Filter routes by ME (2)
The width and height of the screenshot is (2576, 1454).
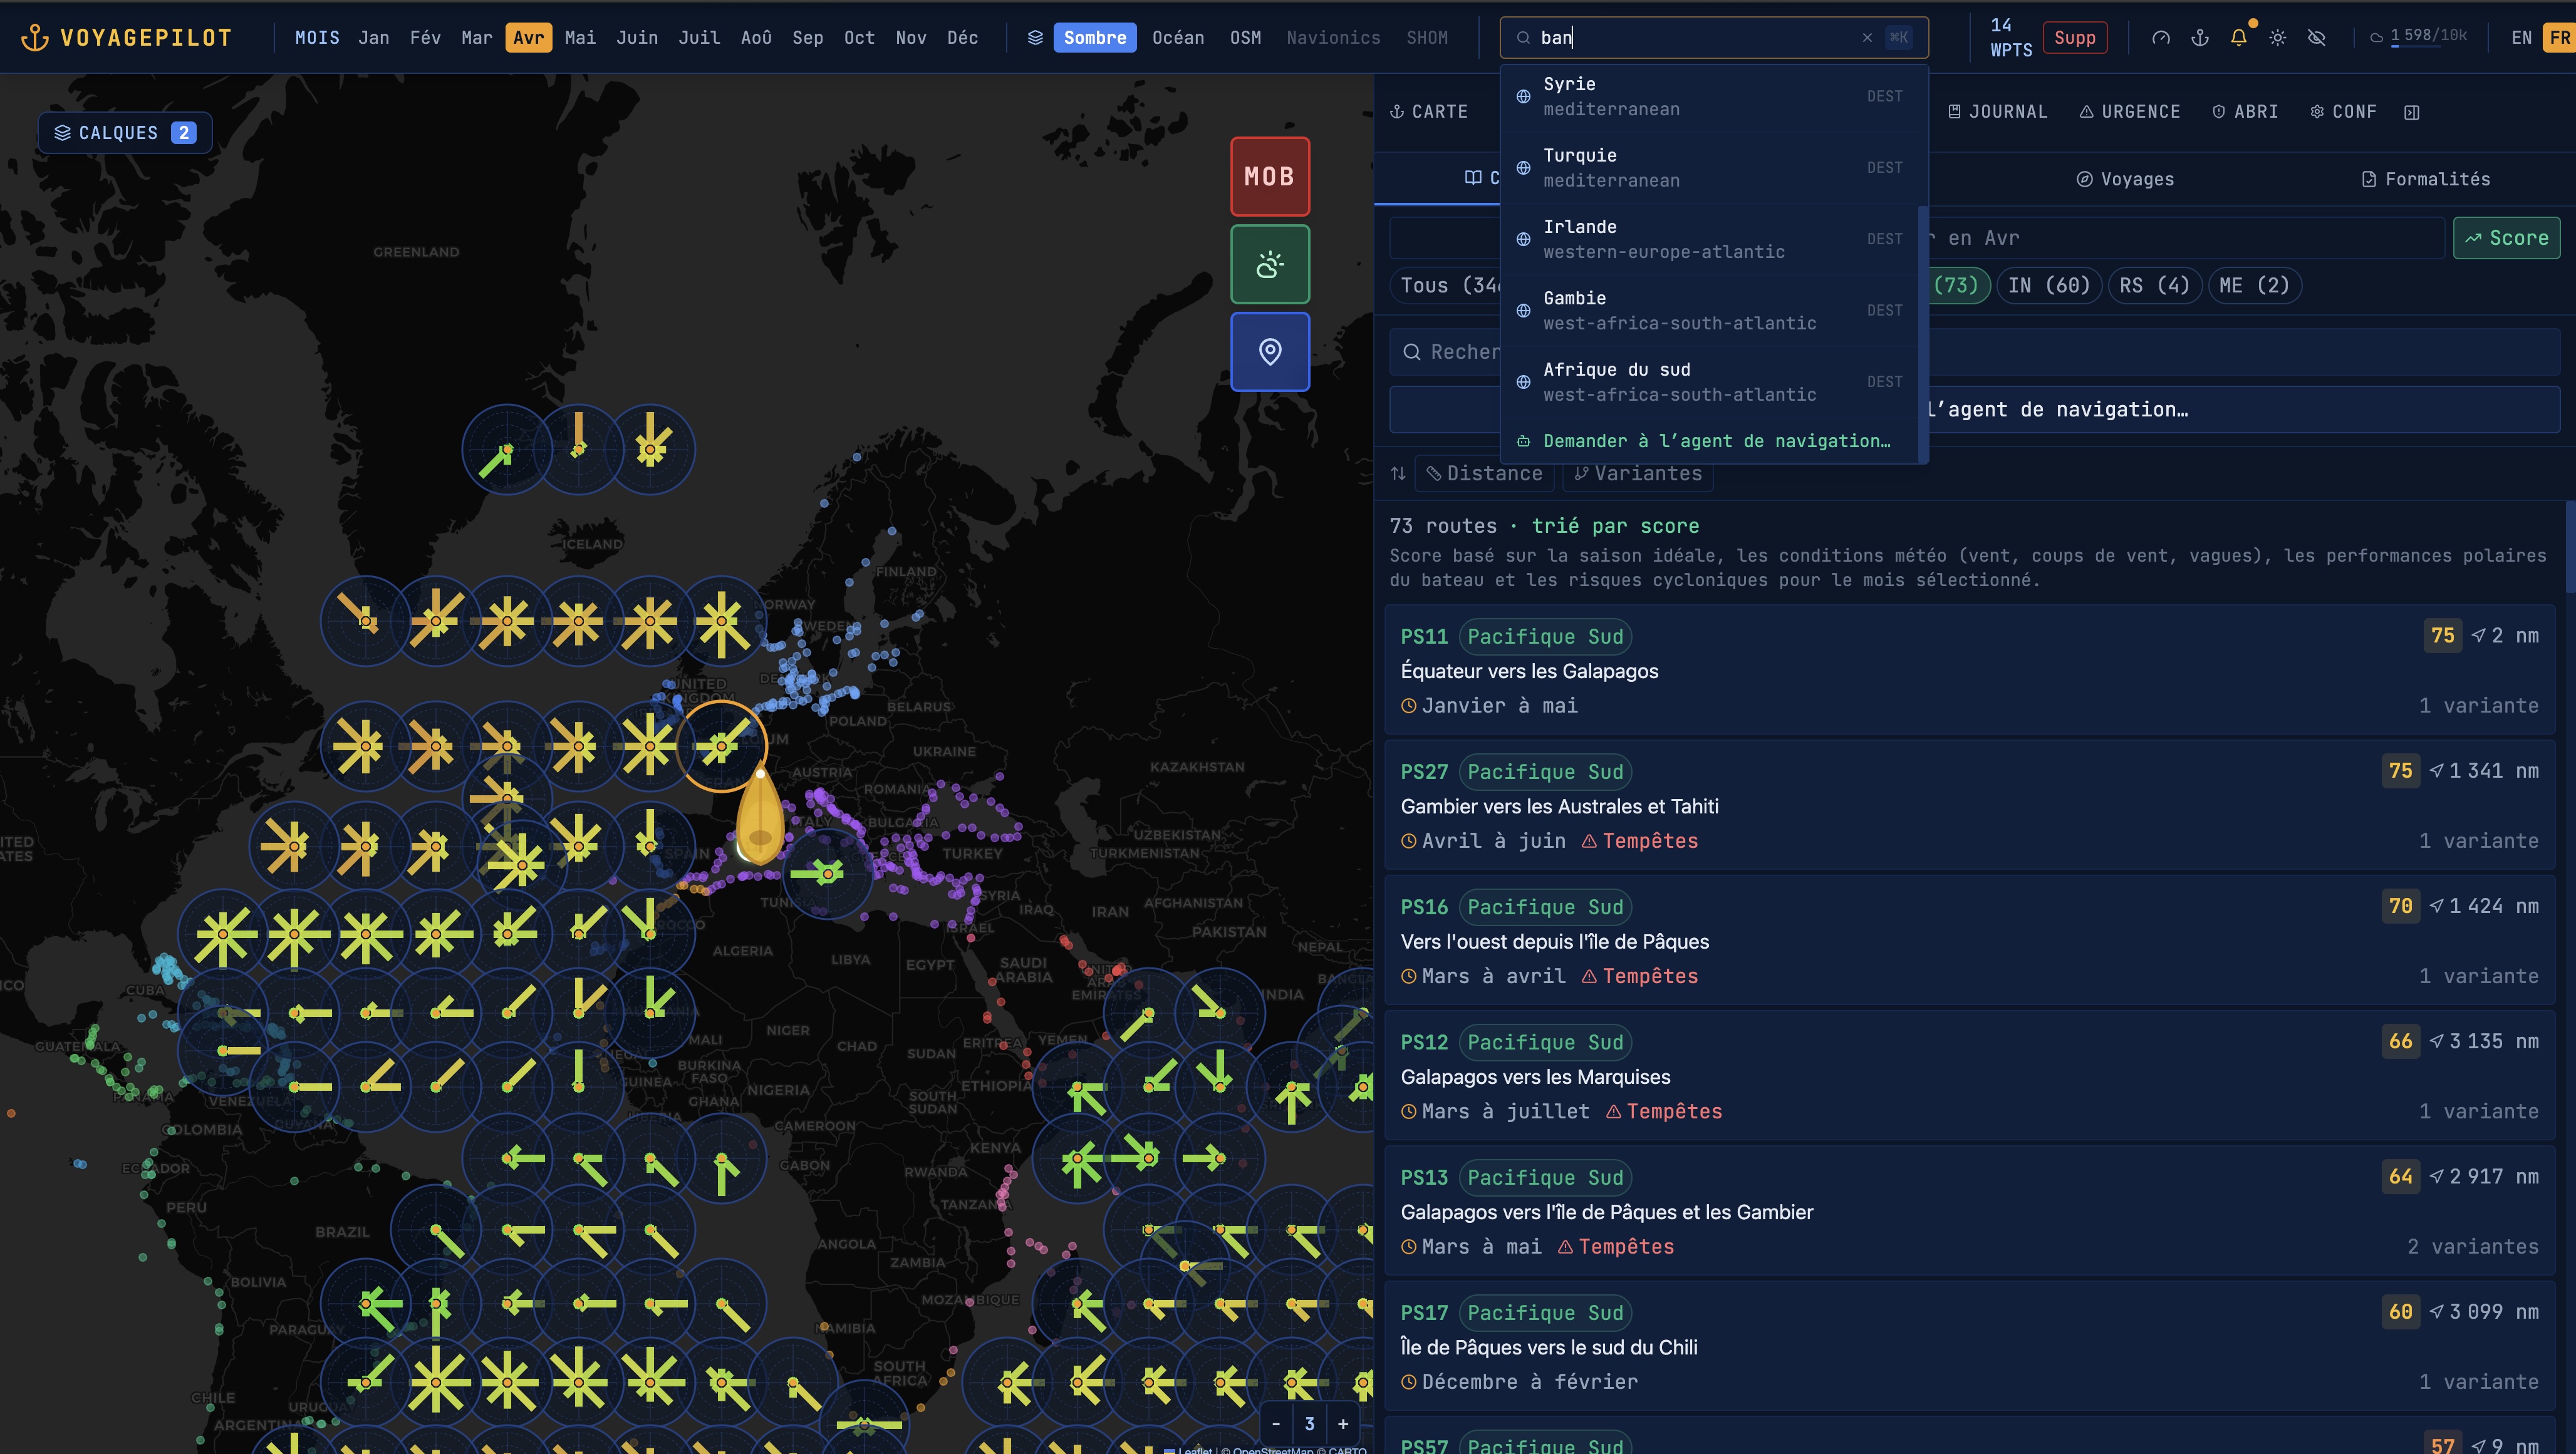2254,286
